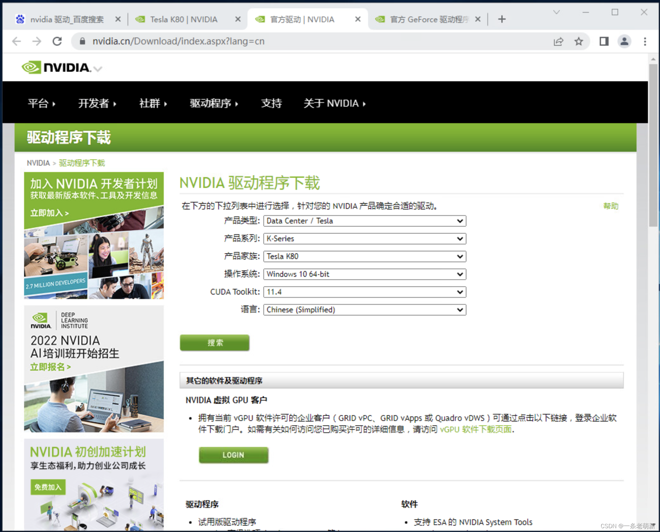Expand the 产品家族 Tesla K80 dropdown

click(x=364, y=256)
